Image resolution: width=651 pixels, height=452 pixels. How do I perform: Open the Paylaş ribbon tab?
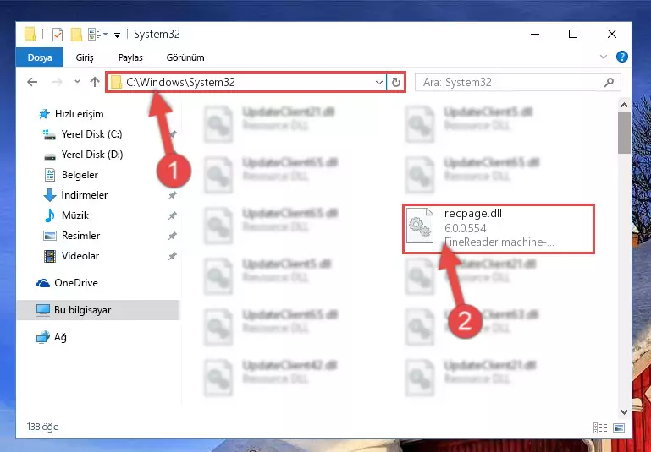[130, 57]
